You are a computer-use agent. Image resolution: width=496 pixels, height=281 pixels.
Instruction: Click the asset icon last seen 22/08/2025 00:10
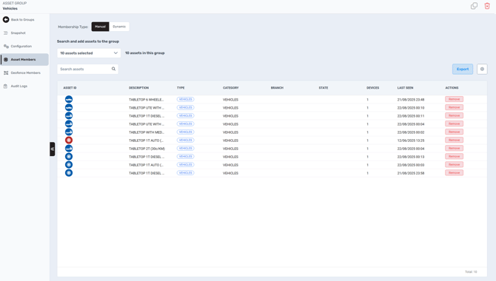pyautogui.click(x=69, y=107)
